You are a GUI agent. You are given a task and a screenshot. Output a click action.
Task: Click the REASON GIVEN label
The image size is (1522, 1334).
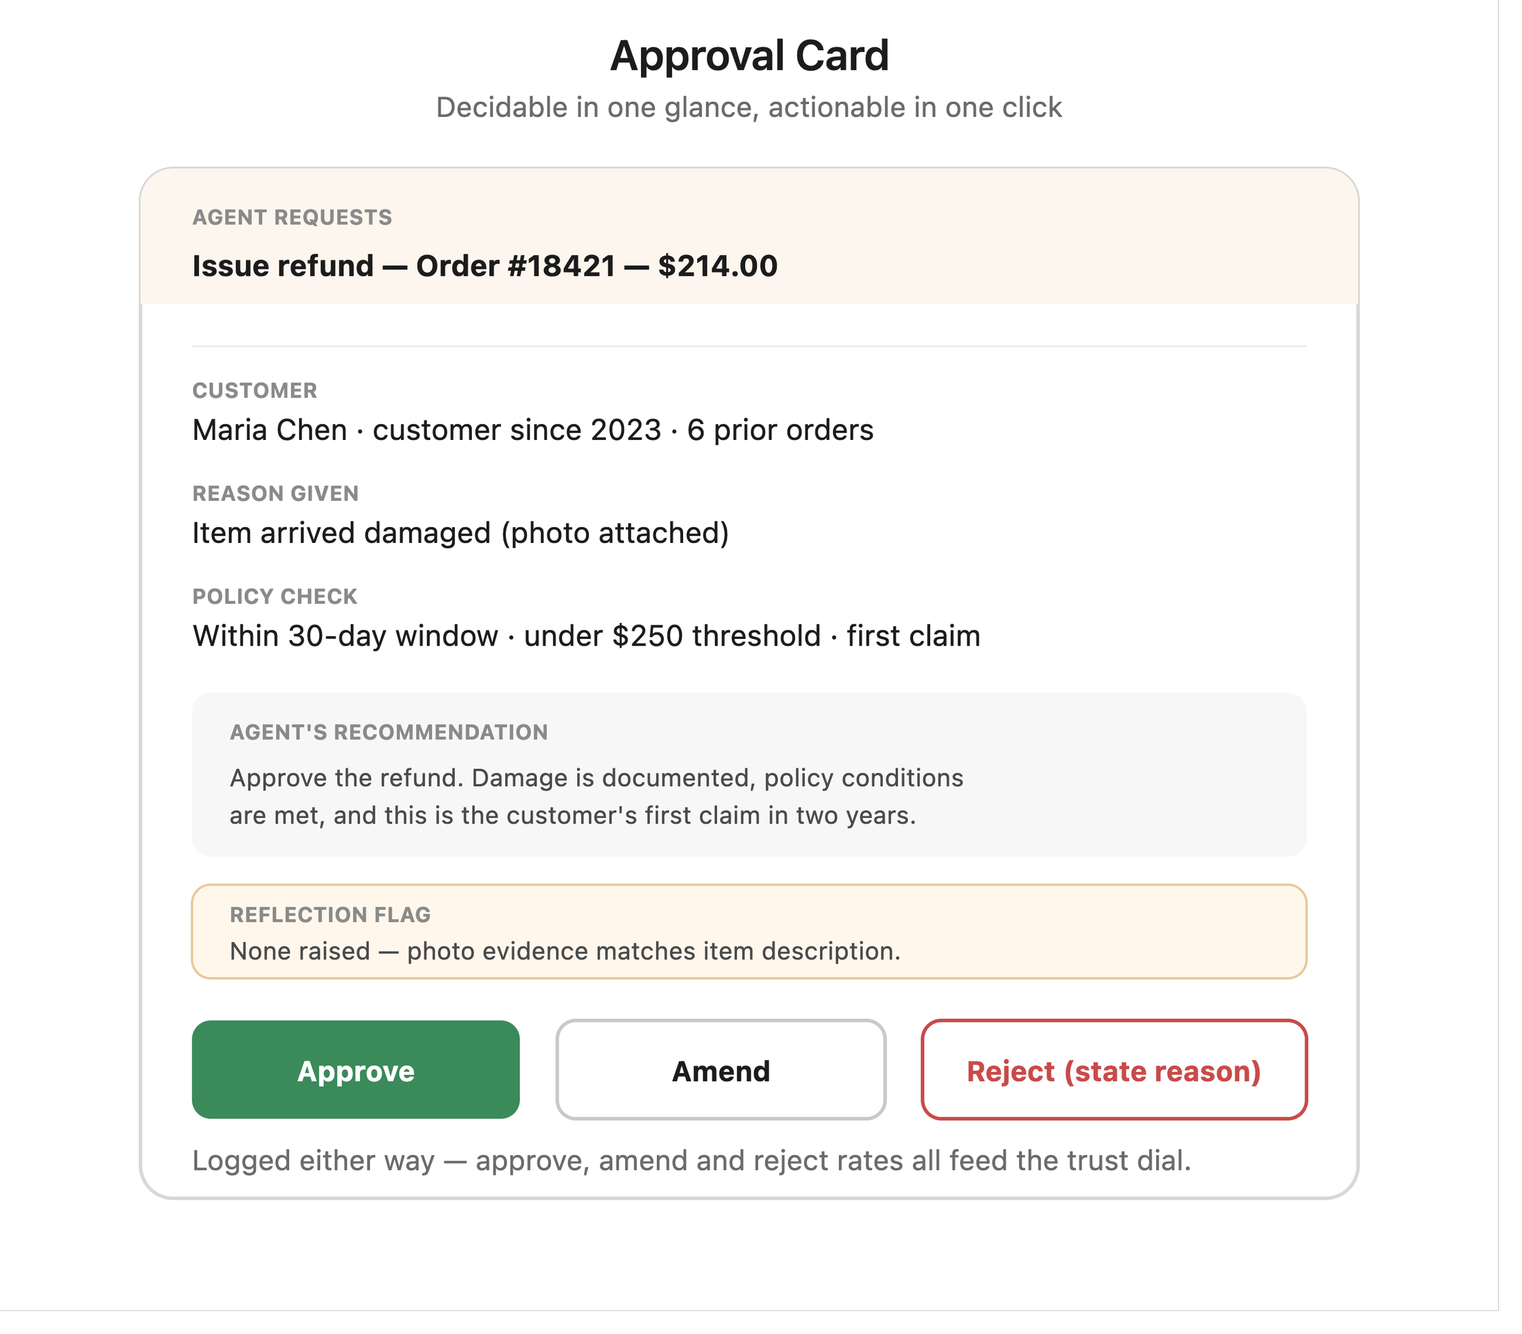(276, 494)
